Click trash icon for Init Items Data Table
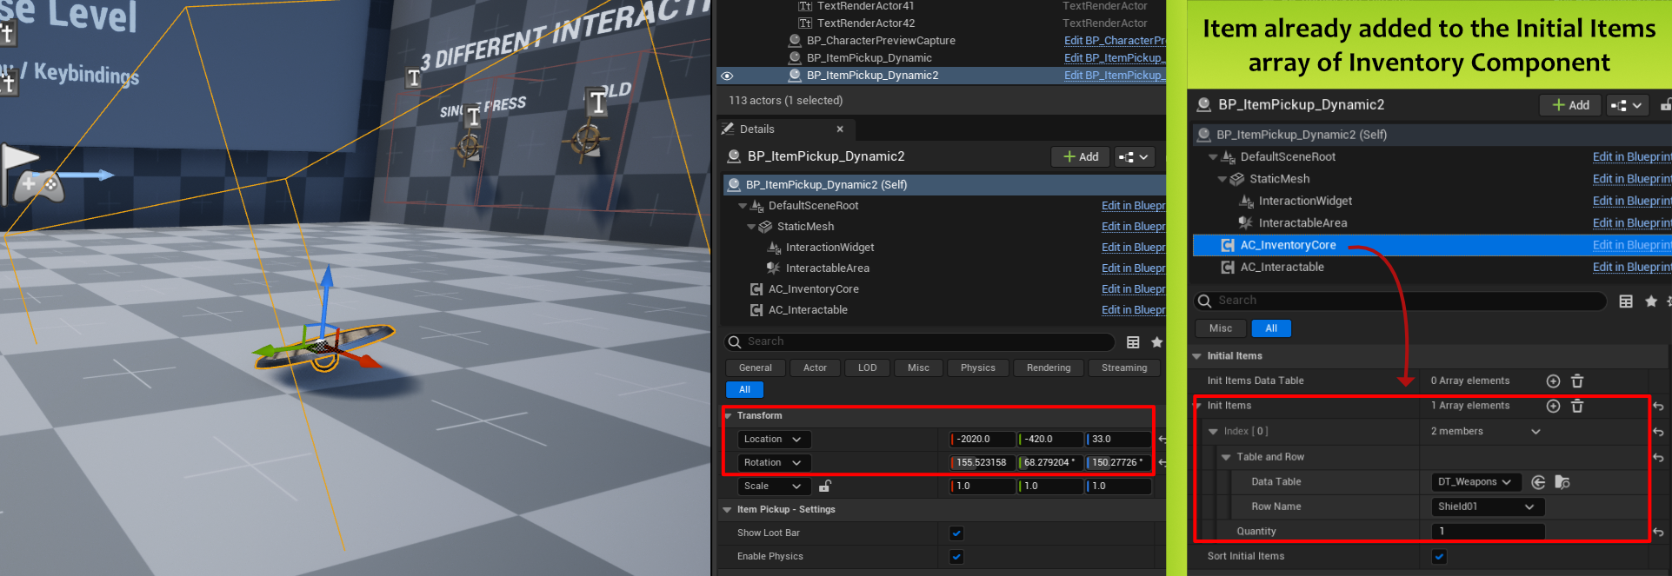This screenshot has width=1672, height=576. (x=1577, y=381)
